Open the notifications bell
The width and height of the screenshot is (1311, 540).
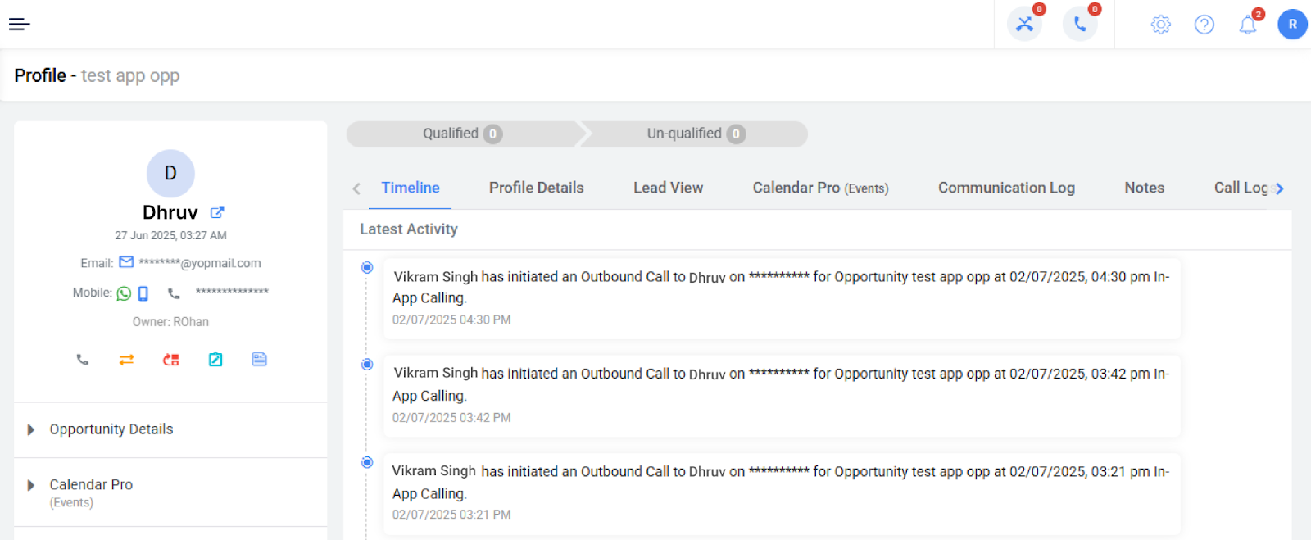click(1247, 25)
